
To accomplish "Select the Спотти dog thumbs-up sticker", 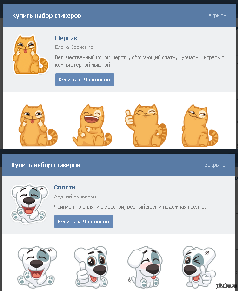I will tap(91, 267).
